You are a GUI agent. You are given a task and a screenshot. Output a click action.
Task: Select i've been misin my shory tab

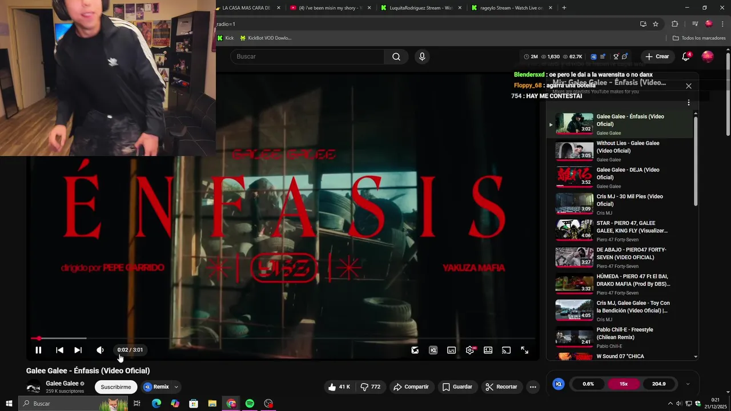[330, 8]
